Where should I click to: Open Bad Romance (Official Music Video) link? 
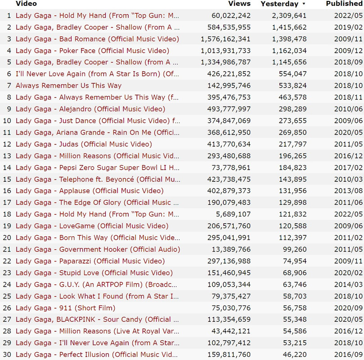(97, 39)
